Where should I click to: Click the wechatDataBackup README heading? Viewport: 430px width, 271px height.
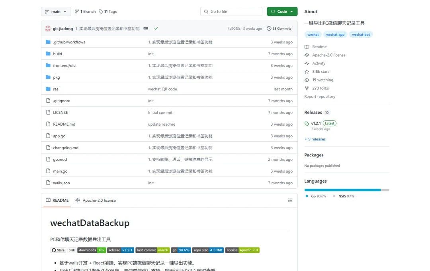(90, 223)
